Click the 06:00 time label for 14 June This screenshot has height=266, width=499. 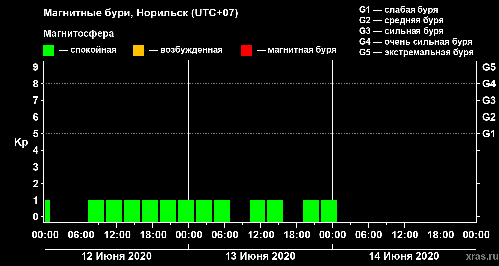click(x=368, y=235)
